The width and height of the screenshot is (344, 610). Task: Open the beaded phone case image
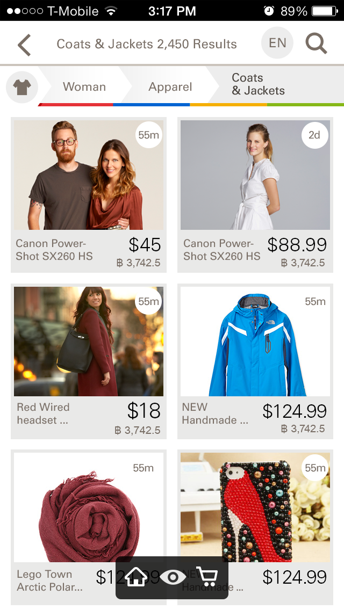pos(255,507)
